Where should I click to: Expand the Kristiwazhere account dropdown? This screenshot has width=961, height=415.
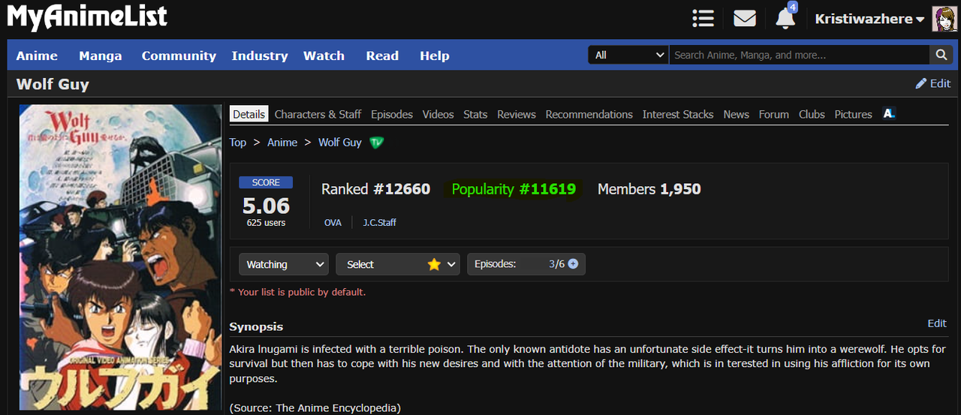pyautogui.click(x=869, y=19)
